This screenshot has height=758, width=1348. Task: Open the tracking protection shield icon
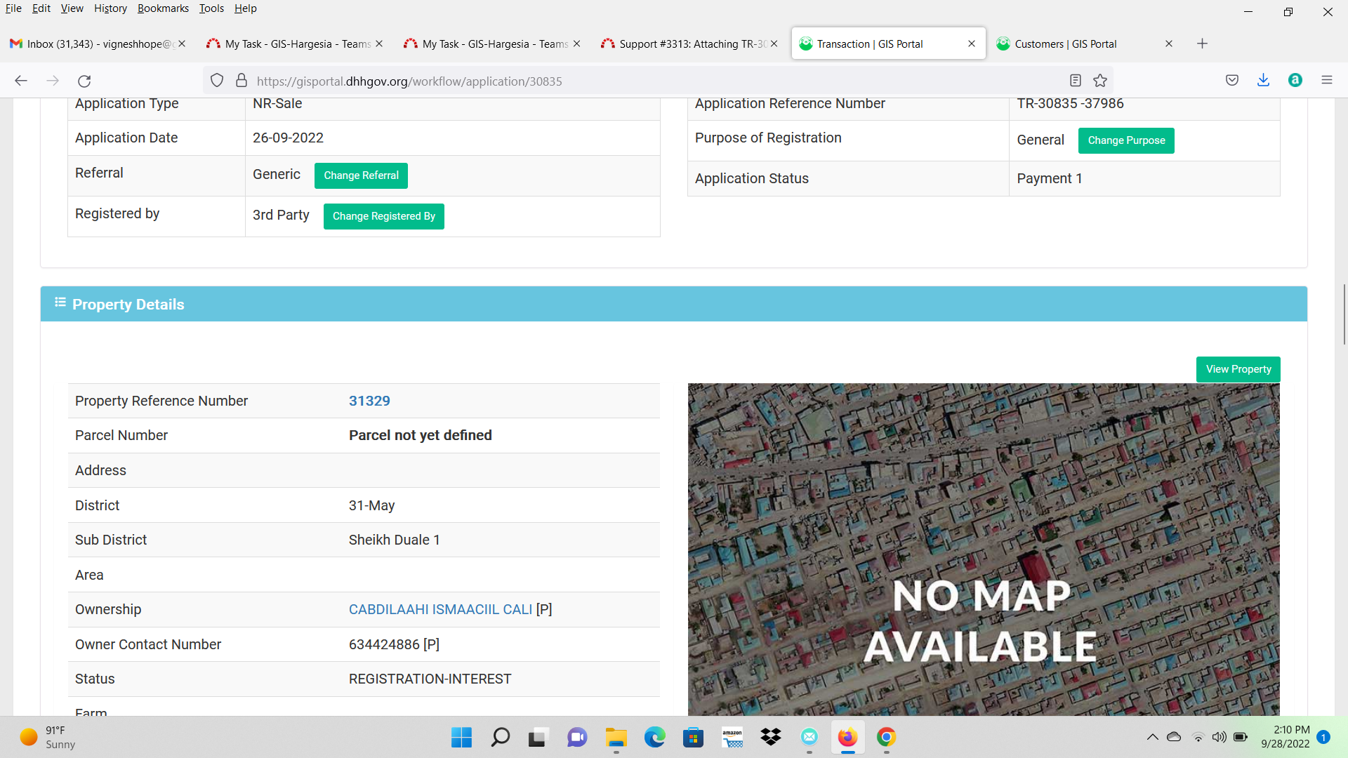[x=217, y=81]
